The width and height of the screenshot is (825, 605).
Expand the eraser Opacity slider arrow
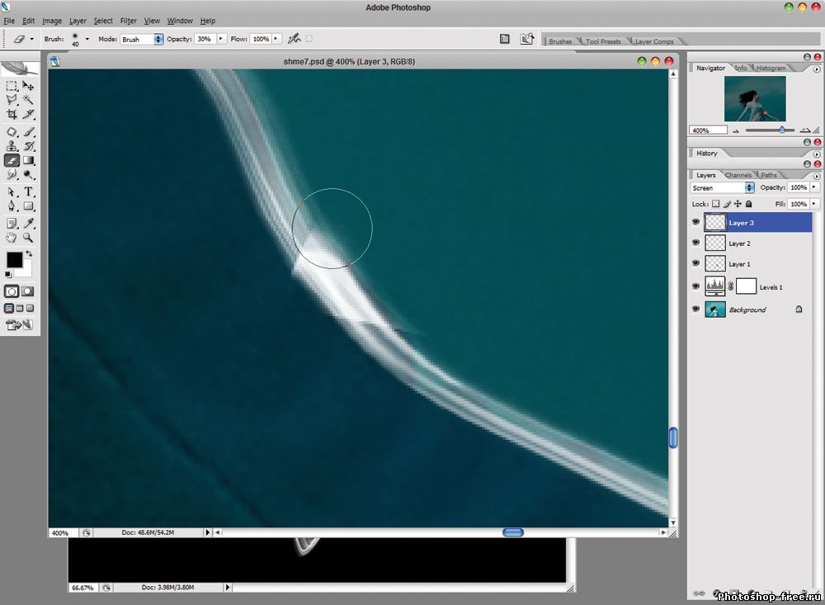[221, 39]
